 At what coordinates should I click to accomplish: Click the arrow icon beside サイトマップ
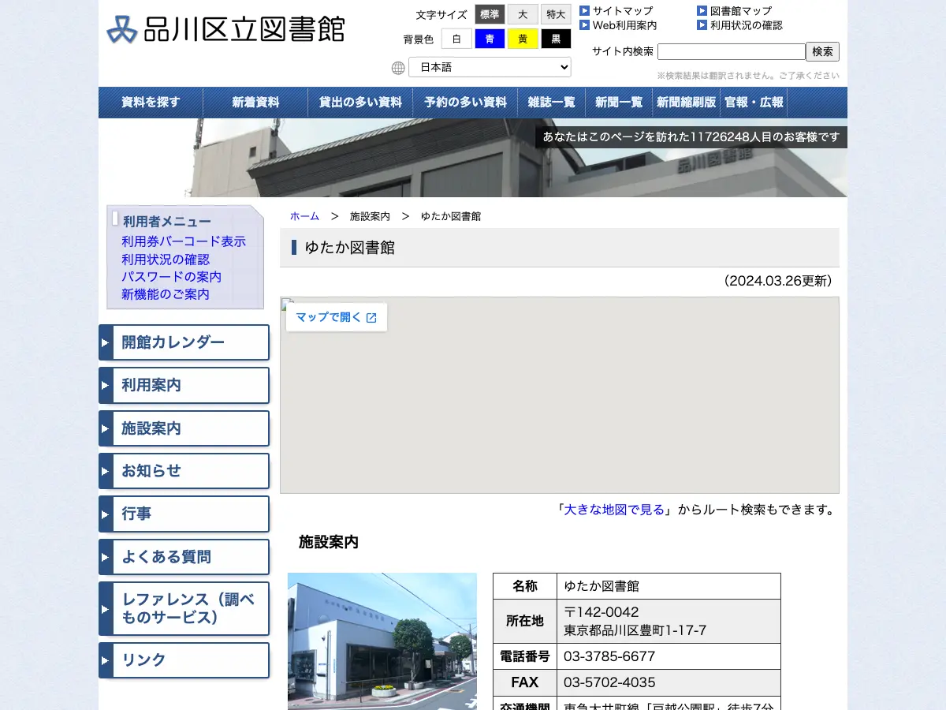(x=585, y=11)
